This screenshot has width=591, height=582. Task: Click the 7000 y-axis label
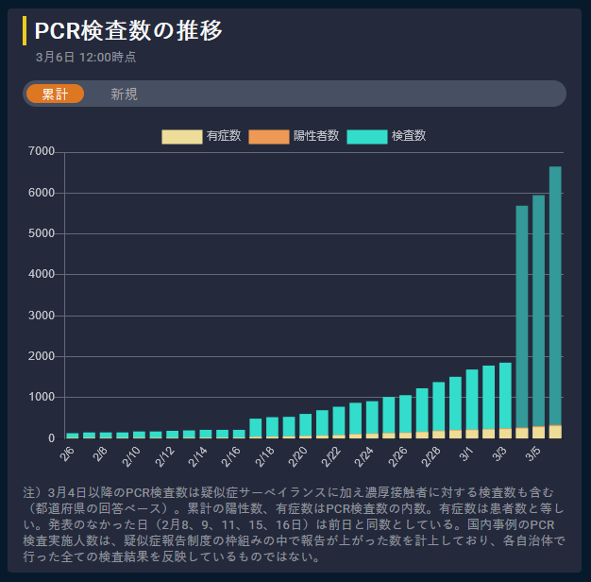[42, 152]
